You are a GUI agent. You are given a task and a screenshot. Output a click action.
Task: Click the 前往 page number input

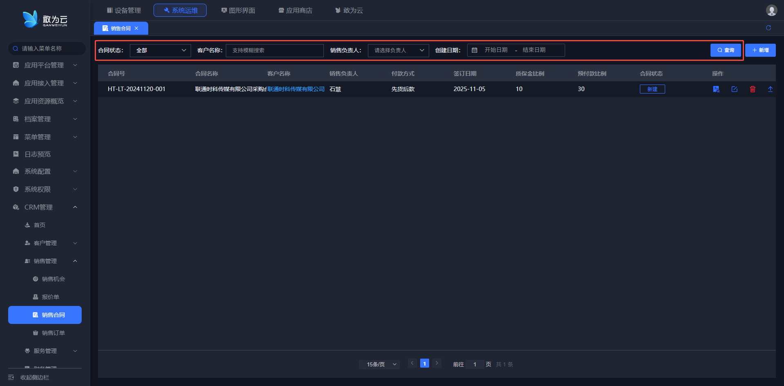(x=475, y=364)
